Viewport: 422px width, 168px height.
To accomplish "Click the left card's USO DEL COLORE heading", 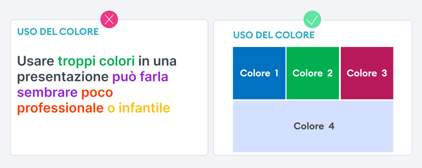I will pos(58,32).
